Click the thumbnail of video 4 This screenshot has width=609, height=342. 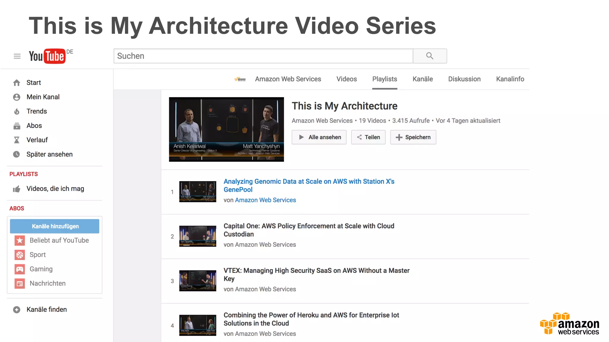[197, 325]
